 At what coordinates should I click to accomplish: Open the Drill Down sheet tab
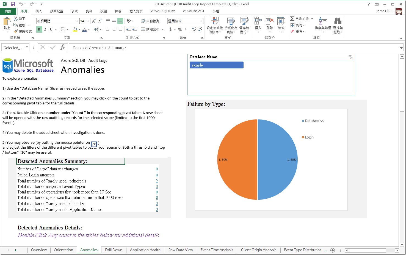coord(114,250)
